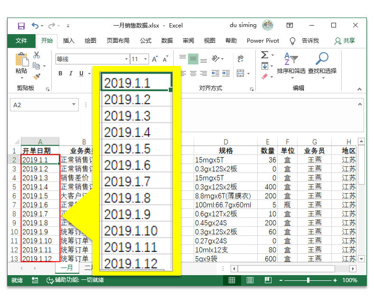Click the Select All corner triangle
Viewport: 374px width, 305px height.
click(17, 142)
